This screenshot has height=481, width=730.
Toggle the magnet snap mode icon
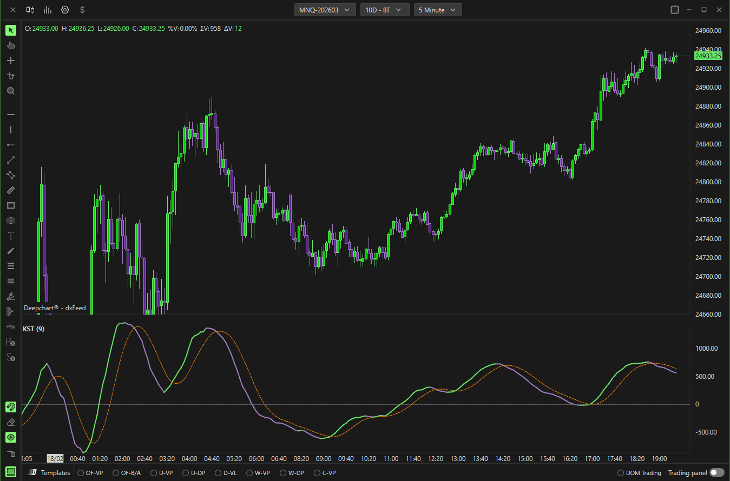click(11, 406)
